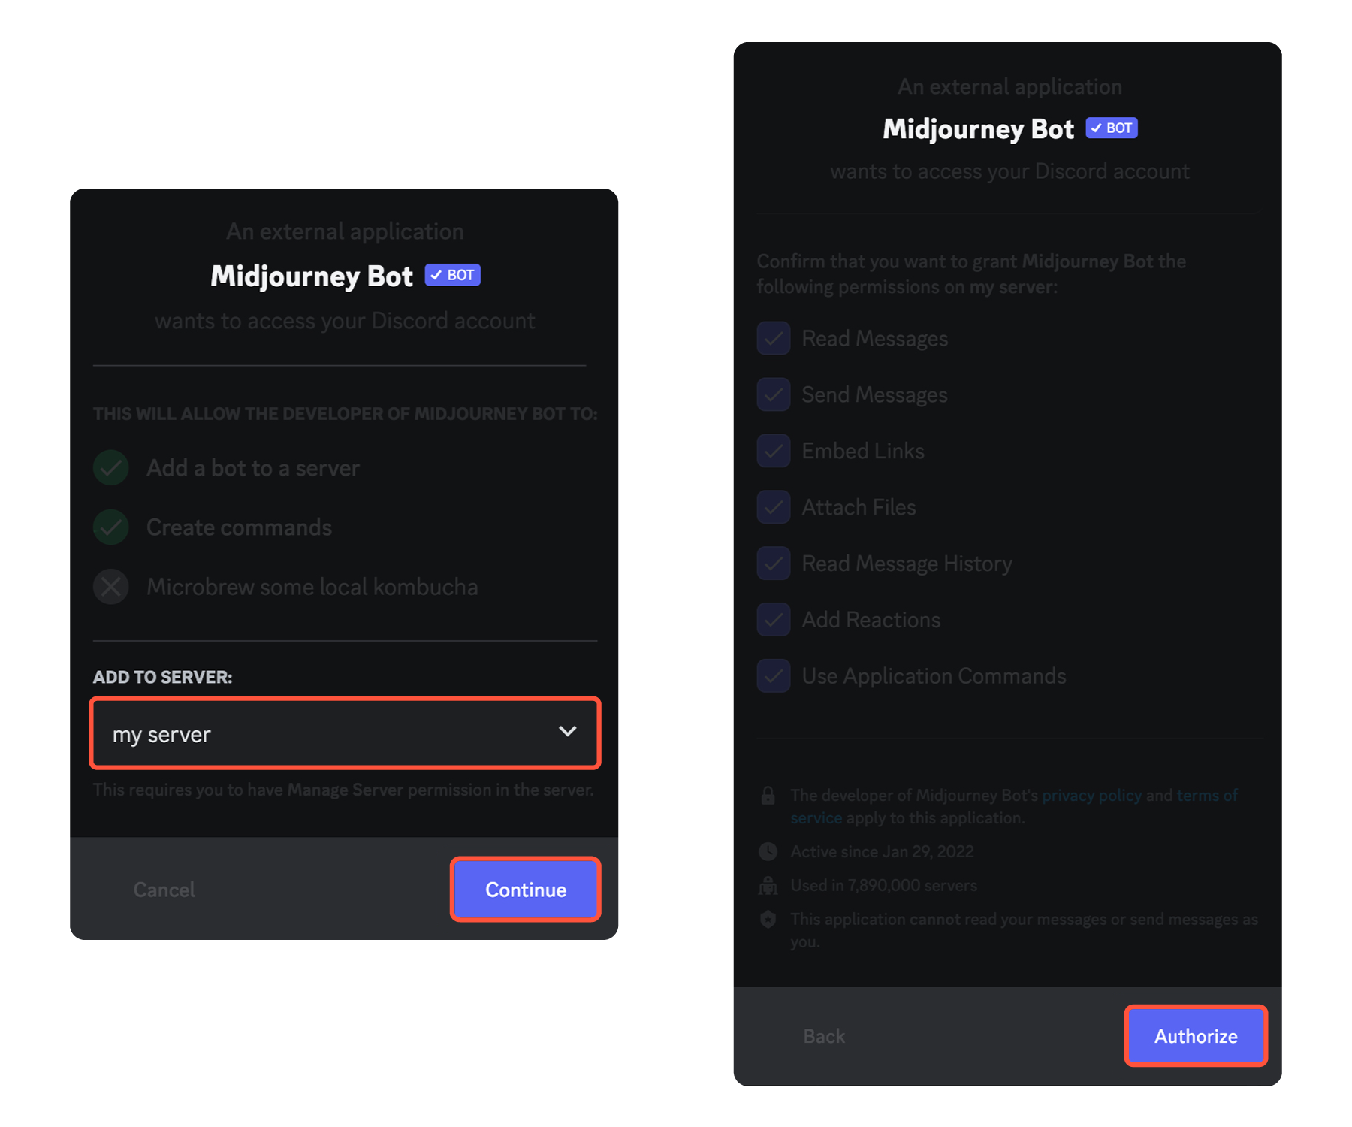The height and width of the screenshot is (1127, 1352).
Task: Click the clock icon next to Active since
Action: coord(768,851)
